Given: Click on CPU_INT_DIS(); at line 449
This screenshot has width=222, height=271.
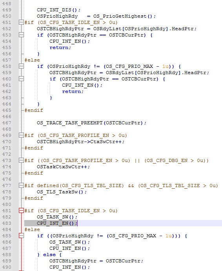Looking at the screenshot, I should click(x=58, y=10).
